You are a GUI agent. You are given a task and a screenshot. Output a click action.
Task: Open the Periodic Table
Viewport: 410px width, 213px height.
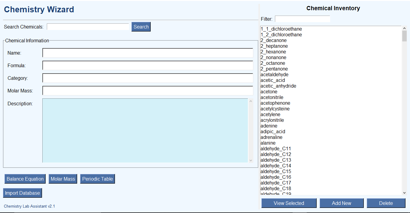tap(98, 179)
